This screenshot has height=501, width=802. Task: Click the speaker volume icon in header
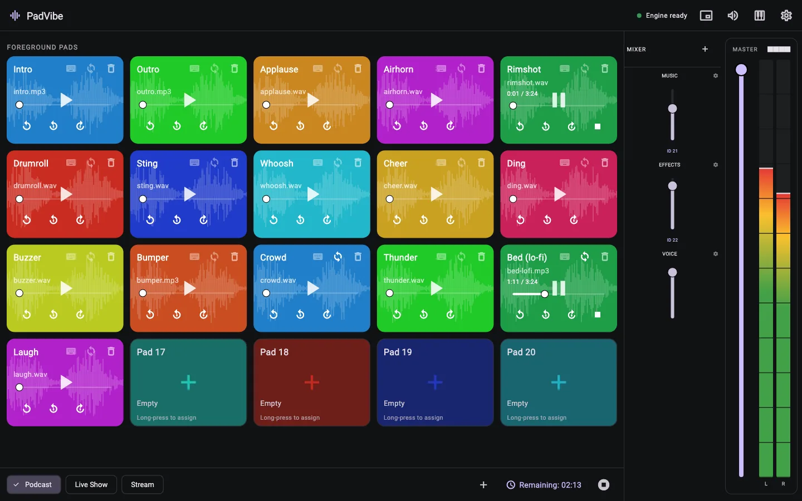coord(733,16)
